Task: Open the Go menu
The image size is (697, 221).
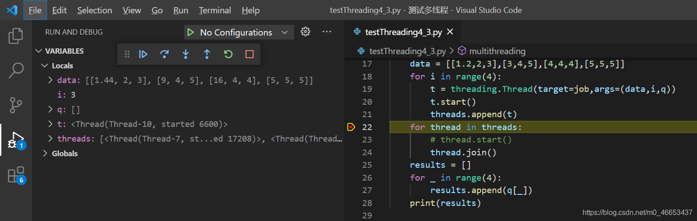Action: click(x=157, y=10)
